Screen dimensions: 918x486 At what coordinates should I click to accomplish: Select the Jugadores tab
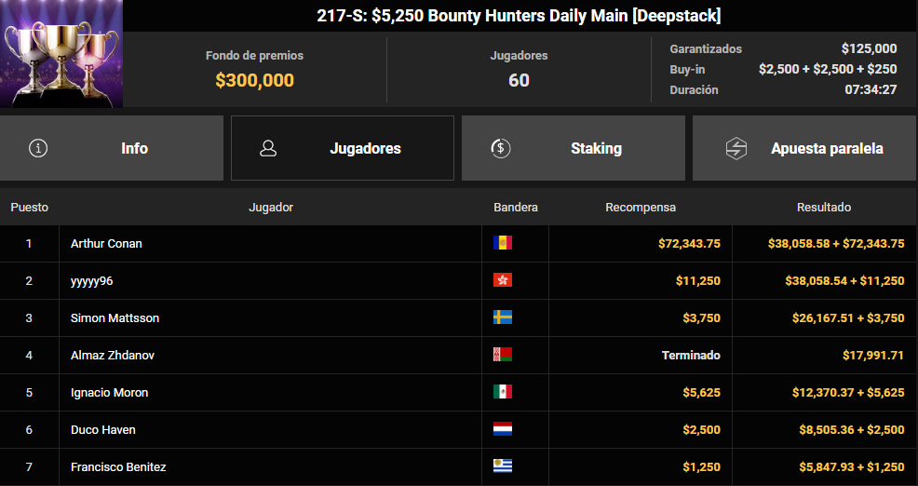(343, 148)
